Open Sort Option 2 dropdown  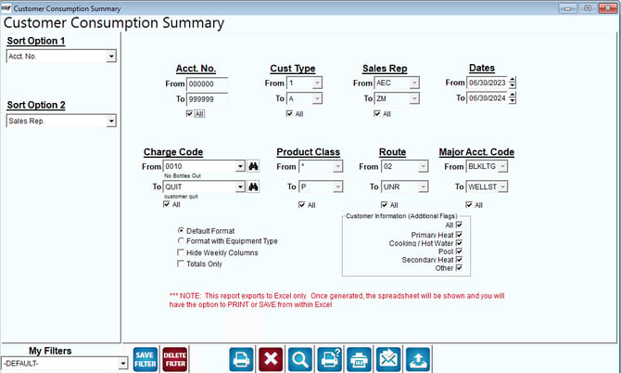coord(111,121)
